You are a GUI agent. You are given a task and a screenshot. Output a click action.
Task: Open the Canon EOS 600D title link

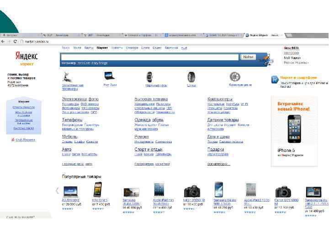(x=287, y=202)
